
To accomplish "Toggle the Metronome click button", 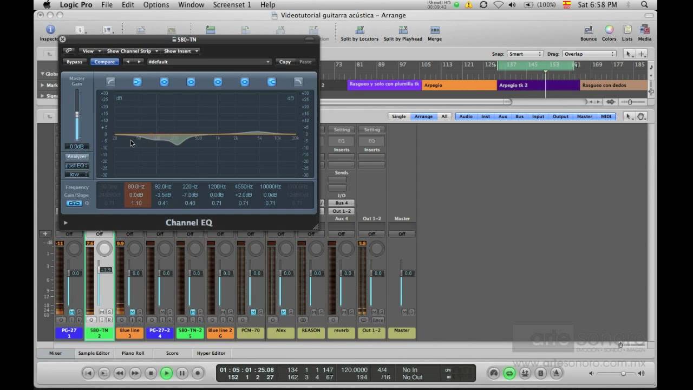I will point(556,373).
